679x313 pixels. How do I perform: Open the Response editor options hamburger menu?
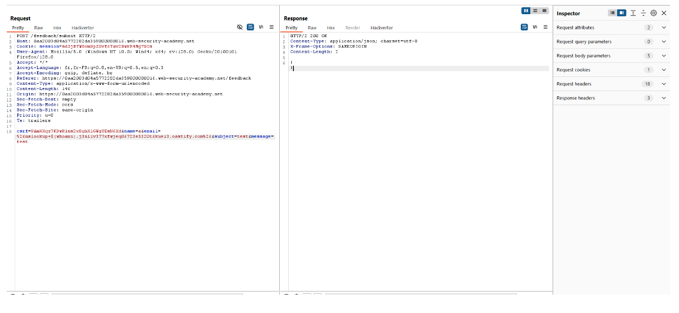pyautogui.click(x=545, y=27)
